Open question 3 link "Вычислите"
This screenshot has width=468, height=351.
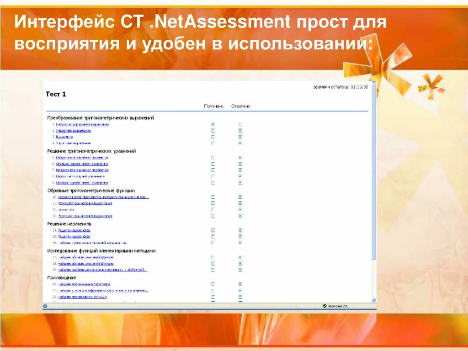click(64, 137)
